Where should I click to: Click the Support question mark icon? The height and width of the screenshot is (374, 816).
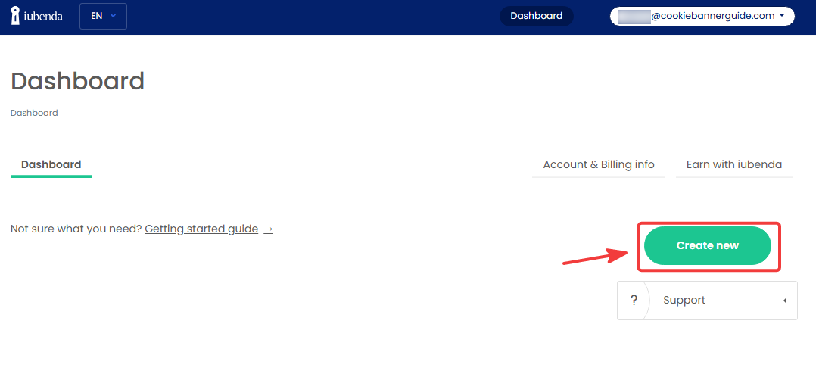tap(634, 300)
